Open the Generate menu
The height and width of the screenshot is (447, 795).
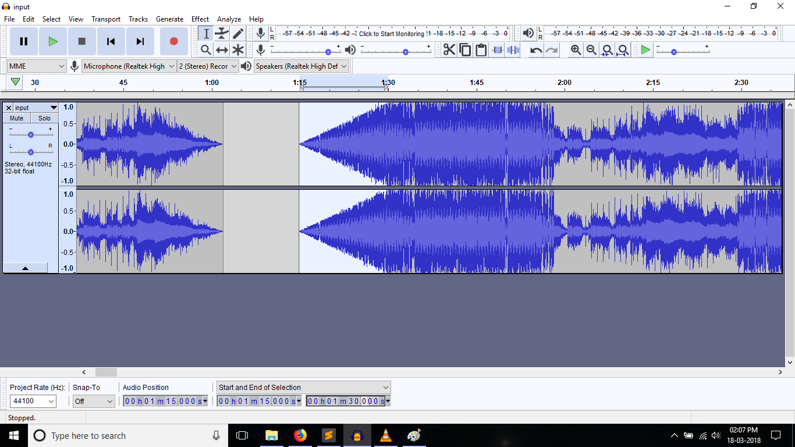point(169,19)
